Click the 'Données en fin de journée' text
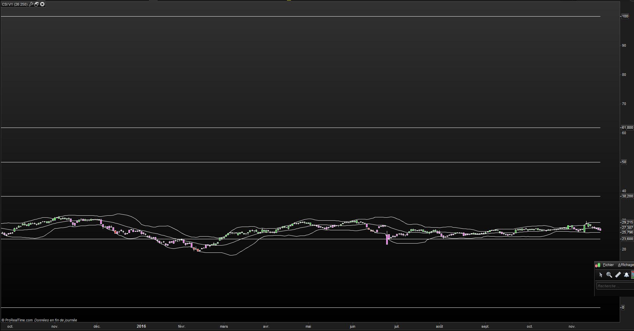The width and height of the screenshot is (634, 331). click(56, 320)
